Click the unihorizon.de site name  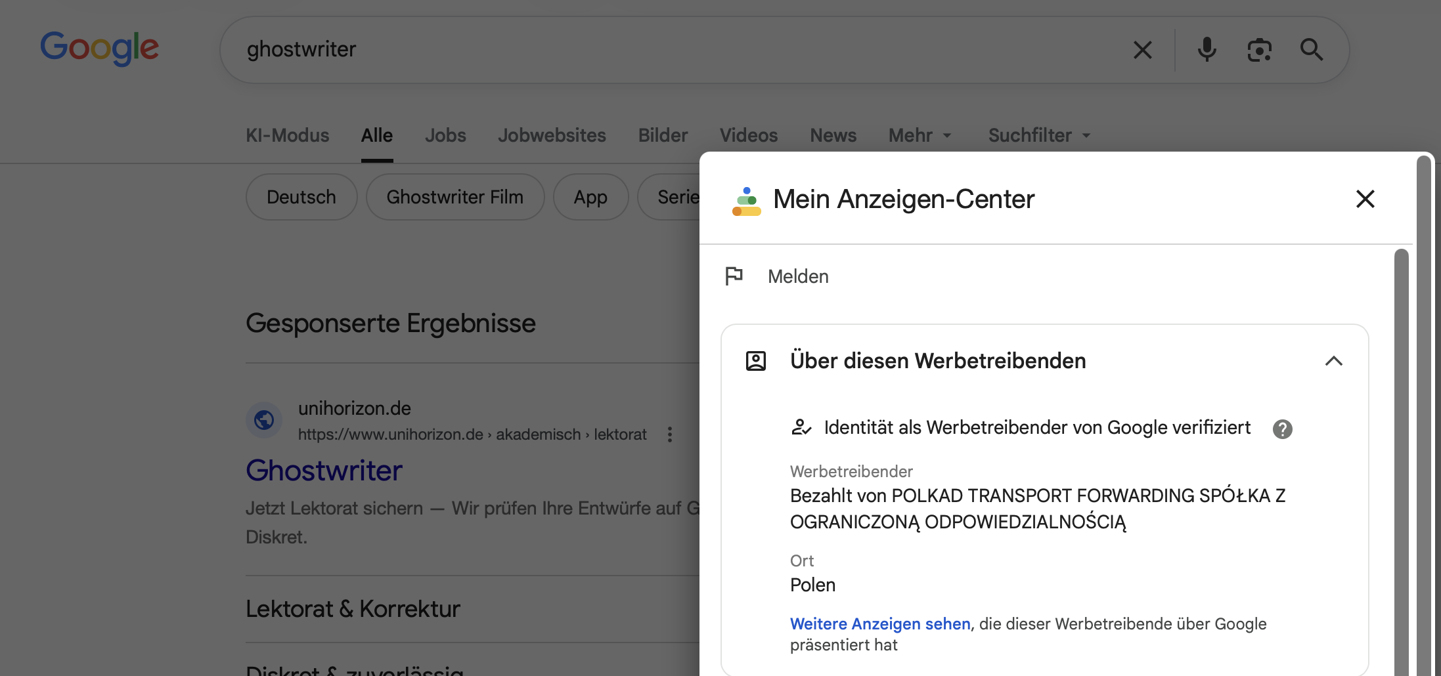355,408
